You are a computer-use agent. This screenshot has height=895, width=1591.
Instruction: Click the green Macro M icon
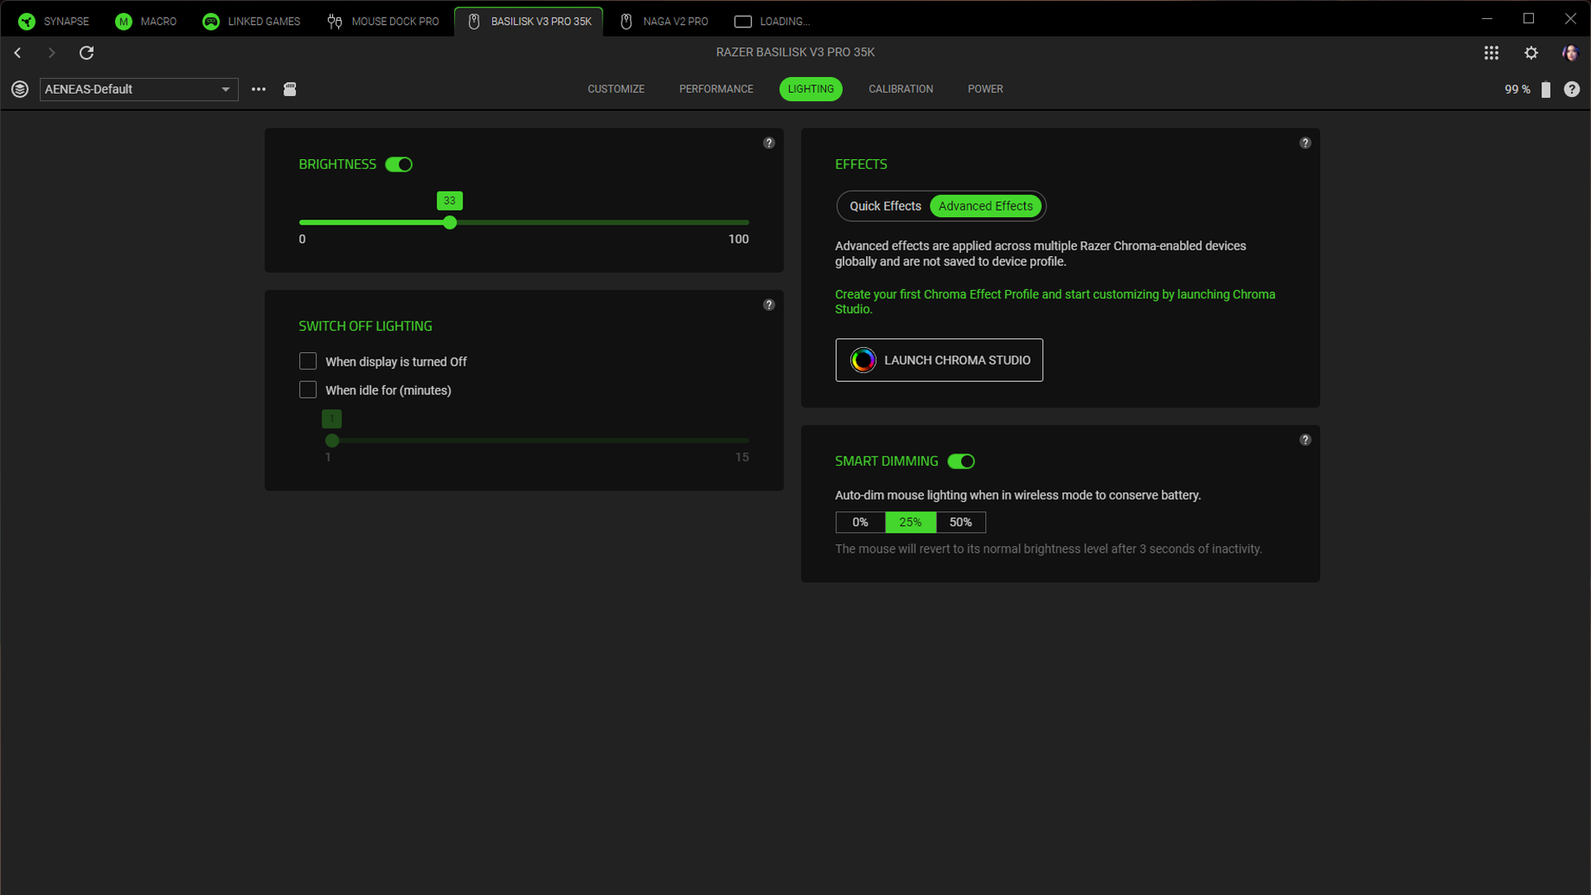click(123, 22)
